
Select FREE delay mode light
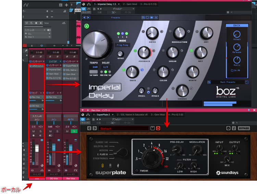(102, 72)
